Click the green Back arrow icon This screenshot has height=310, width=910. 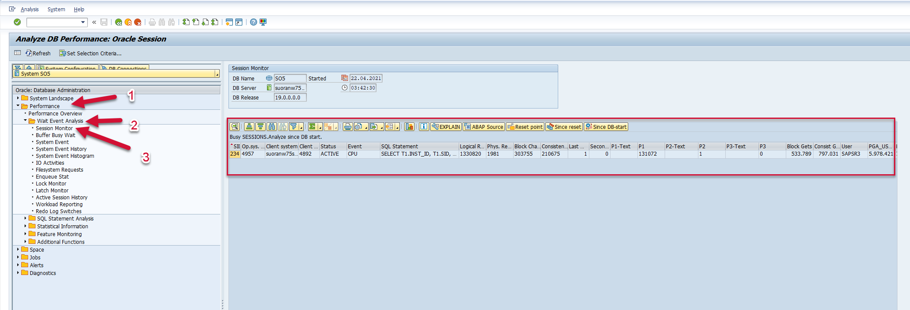[x=119, y=22]
